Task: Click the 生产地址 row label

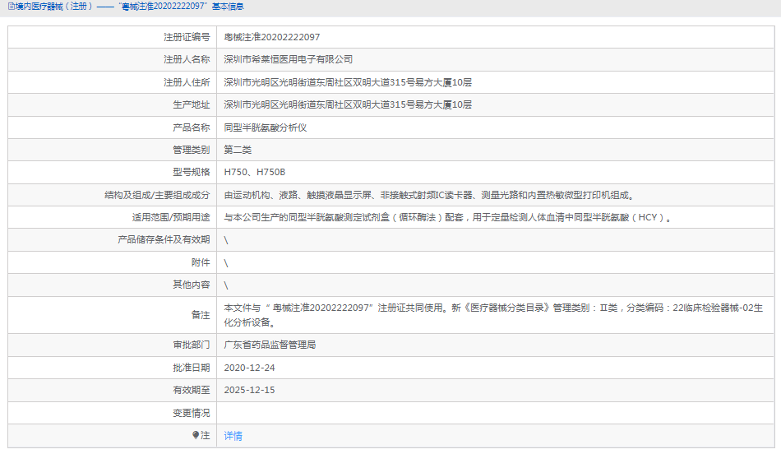Action: click(x=192, y=105)
